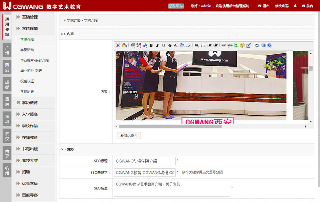Pick a text color with font color button
Viewport: 320px width, 202px height.
point(176,45)
